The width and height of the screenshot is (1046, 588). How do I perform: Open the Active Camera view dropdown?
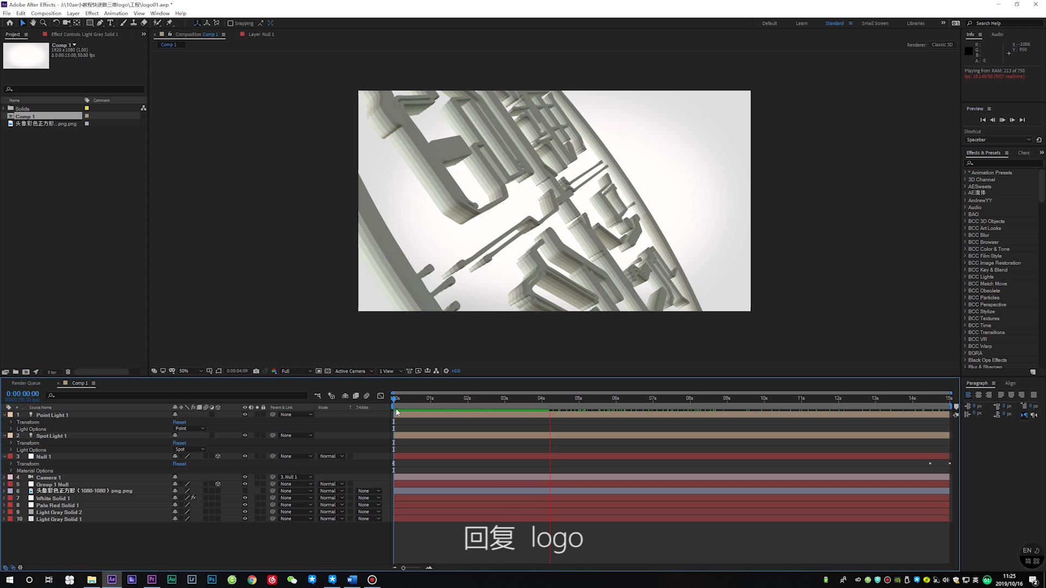[353, 371]
